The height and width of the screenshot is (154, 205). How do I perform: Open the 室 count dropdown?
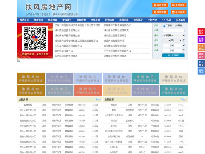tap(166, 40)
